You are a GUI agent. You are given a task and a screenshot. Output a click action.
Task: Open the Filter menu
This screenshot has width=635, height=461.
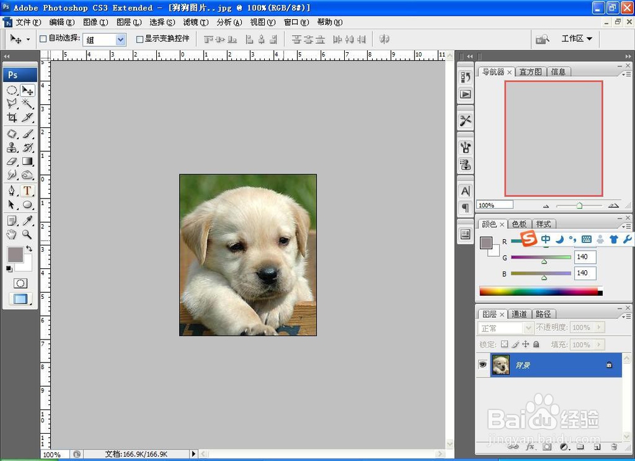click(196, 22)
